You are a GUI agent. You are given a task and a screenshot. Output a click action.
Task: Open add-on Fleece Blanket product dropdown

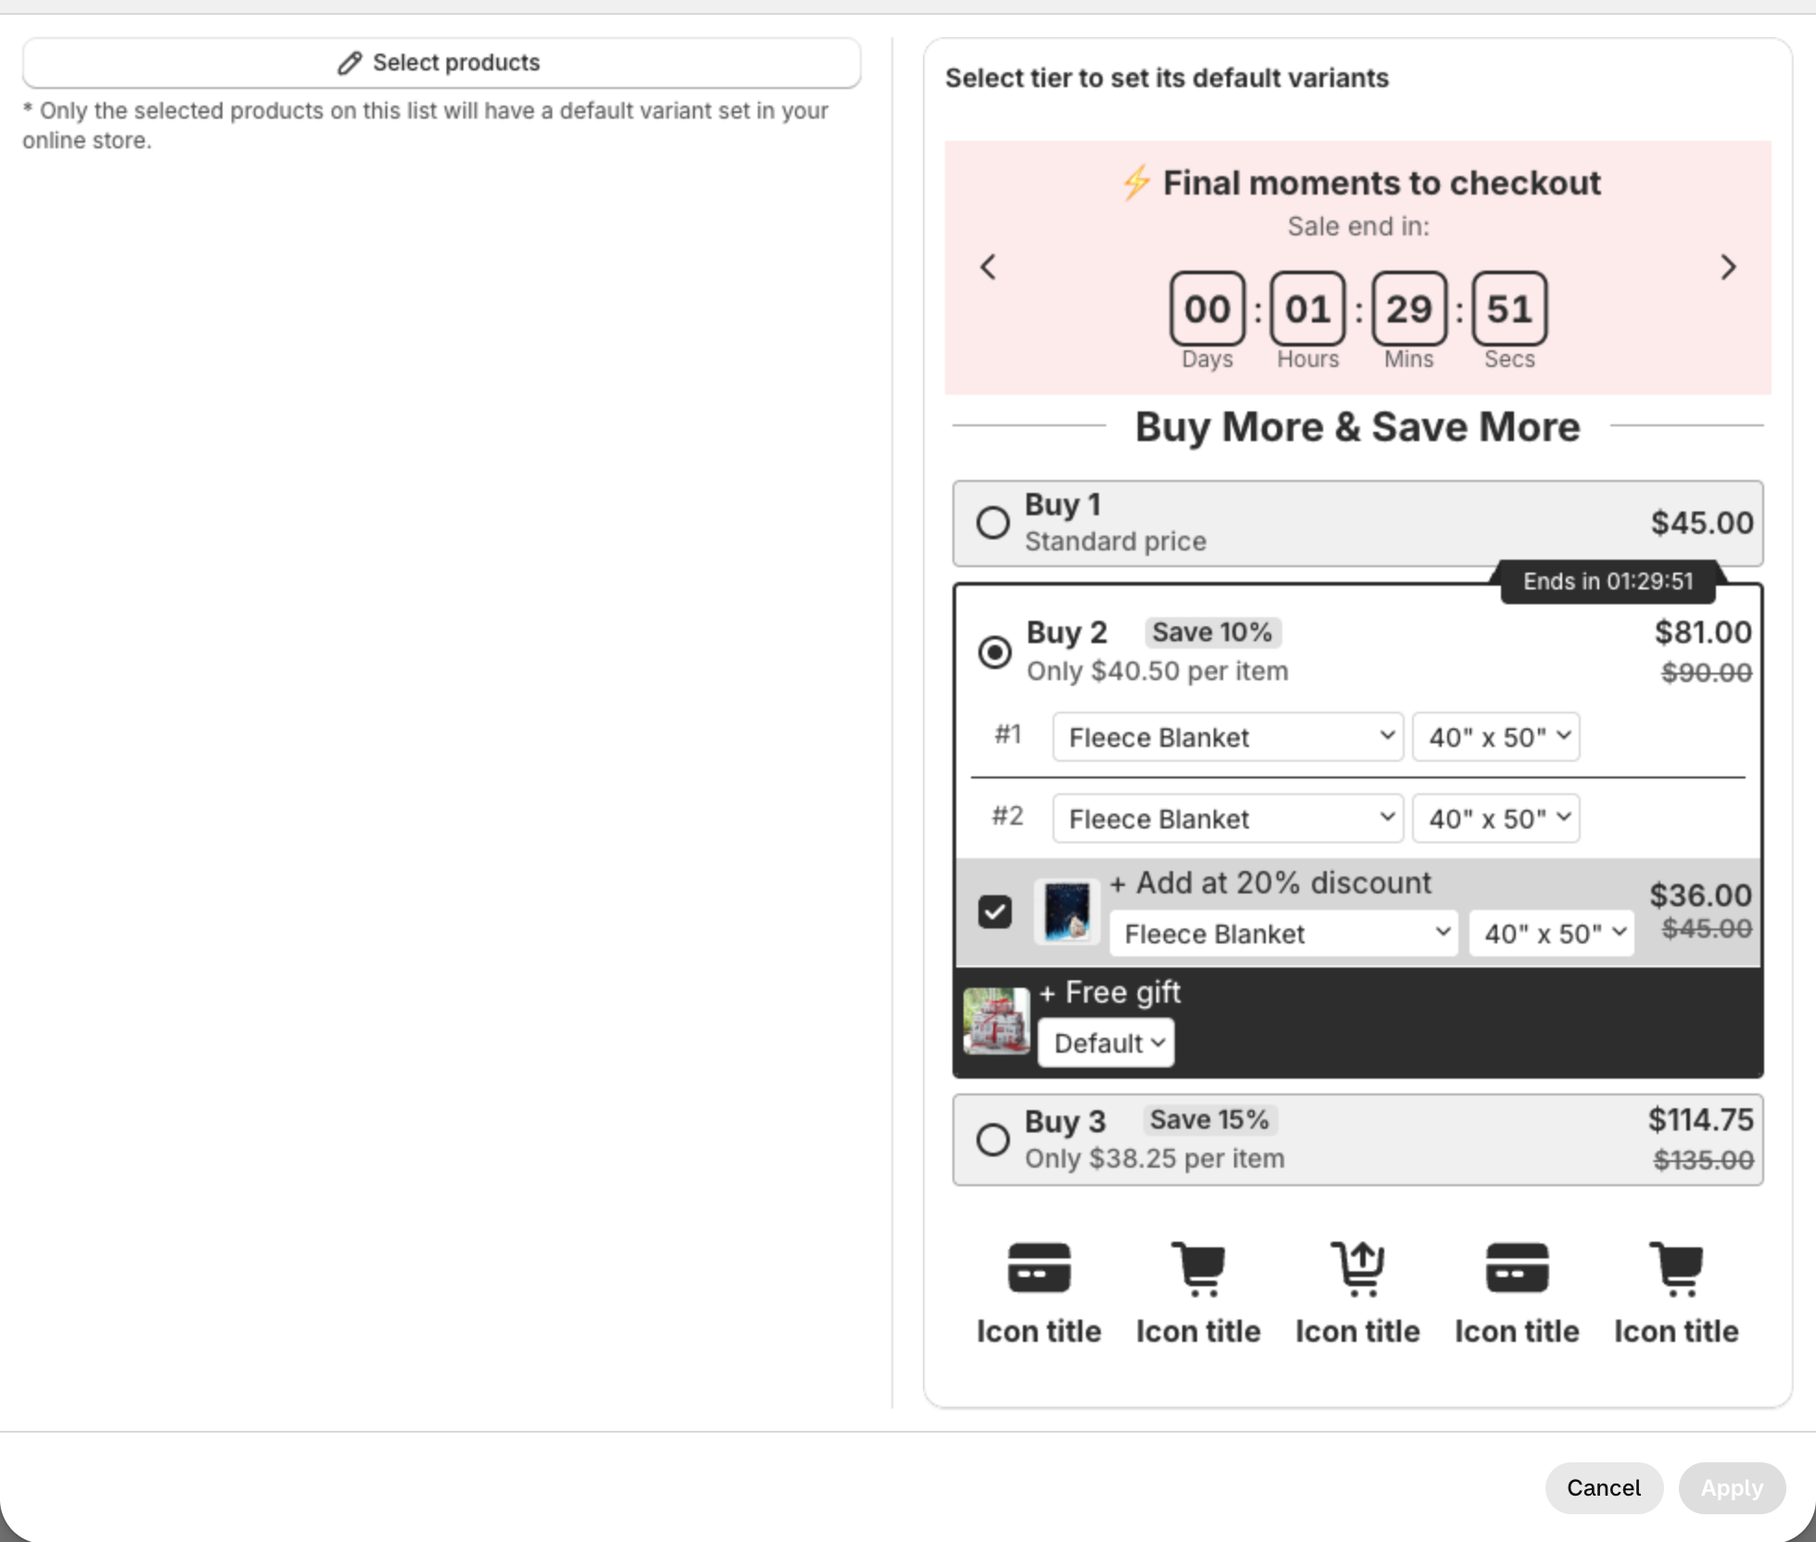1283,933
